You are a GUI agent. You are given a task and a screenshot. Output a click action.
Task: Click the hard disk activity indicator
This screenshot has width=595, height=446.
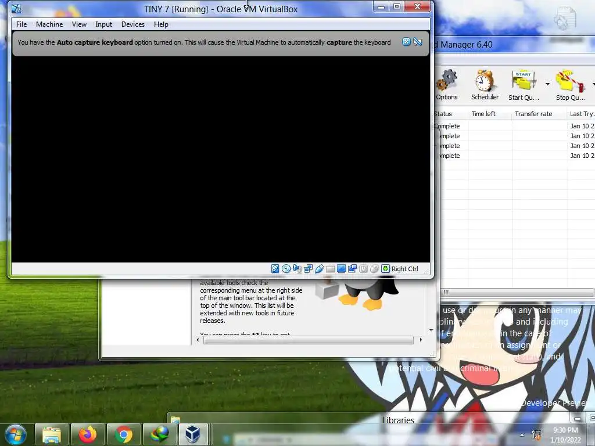point(275,269)
